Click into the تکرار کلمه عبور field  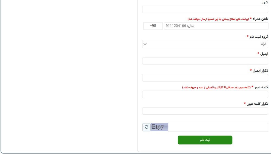[x=205, y=111]
